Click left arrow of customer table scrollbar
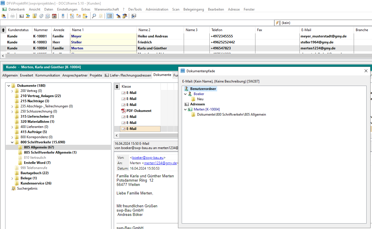This screenshot has width=372, height=229. click(3, 56)
